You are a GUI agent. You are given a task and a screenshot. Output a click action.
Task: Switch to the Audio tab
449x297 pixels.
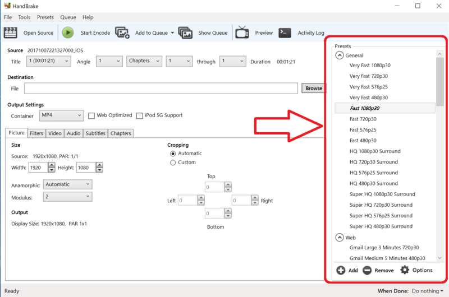[74, 133]
